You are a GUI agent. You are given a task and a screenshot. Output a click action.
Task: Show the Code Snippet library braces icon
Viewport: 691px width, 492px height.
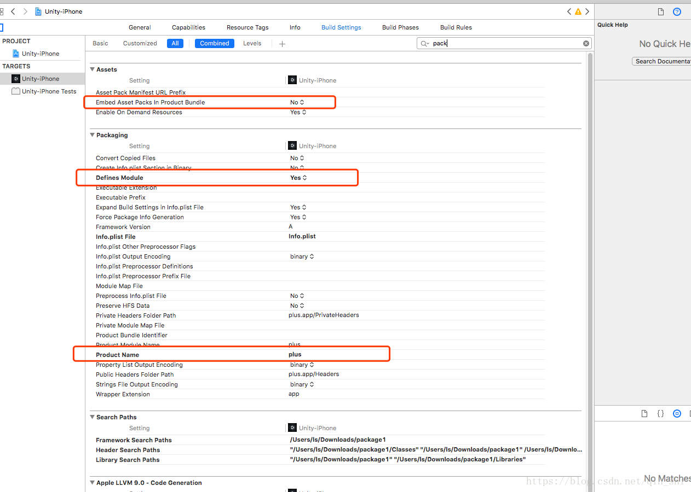pyautogui.click(x=660, y=414)
